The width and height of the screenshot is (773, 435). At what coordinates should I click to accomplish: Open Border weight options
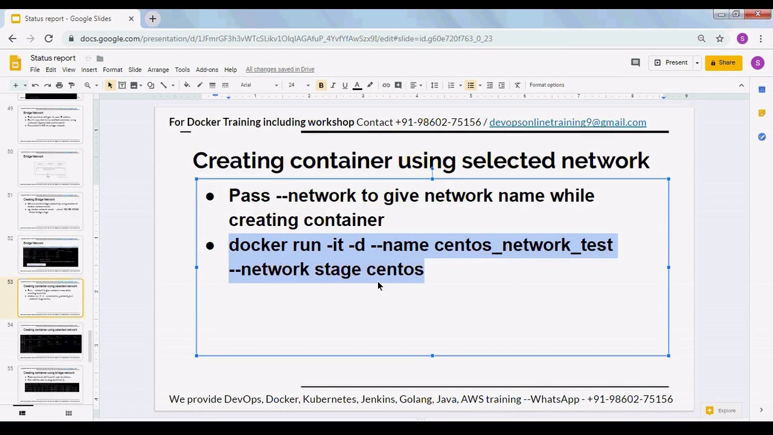(x=213, y=85)
